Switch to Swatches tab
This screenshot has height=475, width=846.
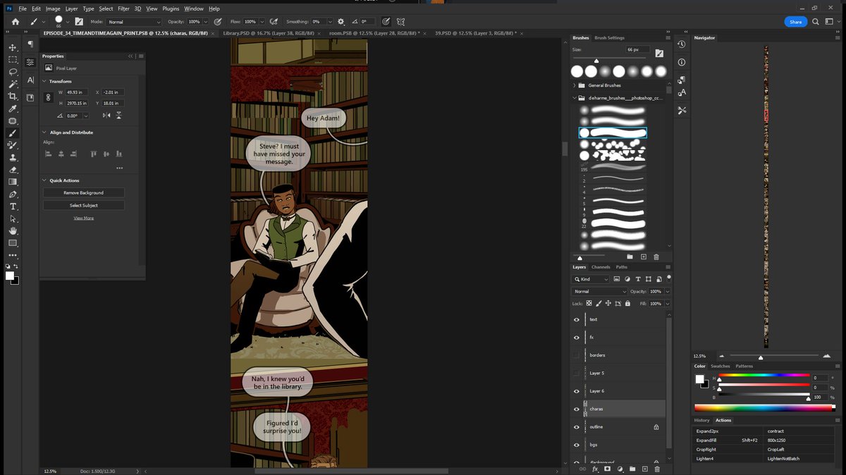tap(721, 366)
